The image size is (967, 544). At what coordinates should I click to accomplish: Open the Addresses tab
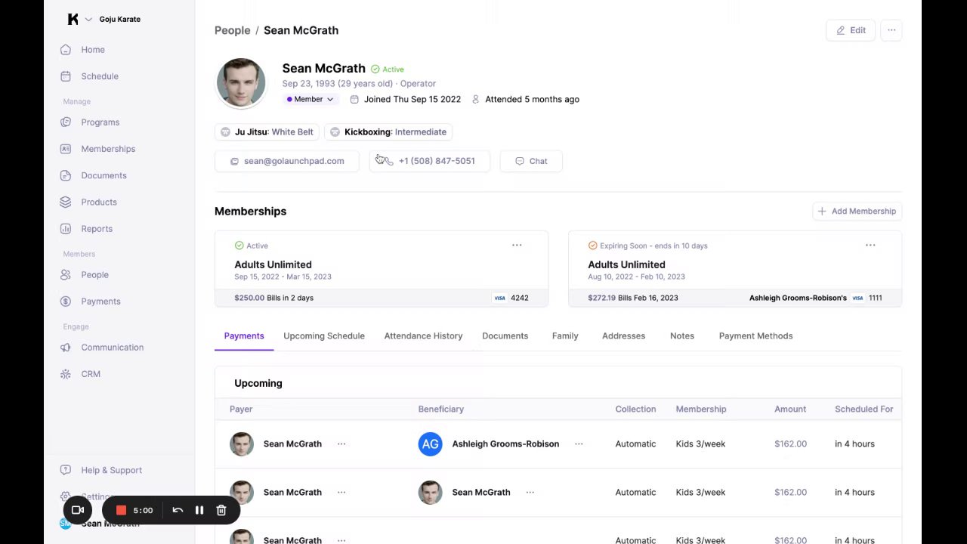coord(623,336)
